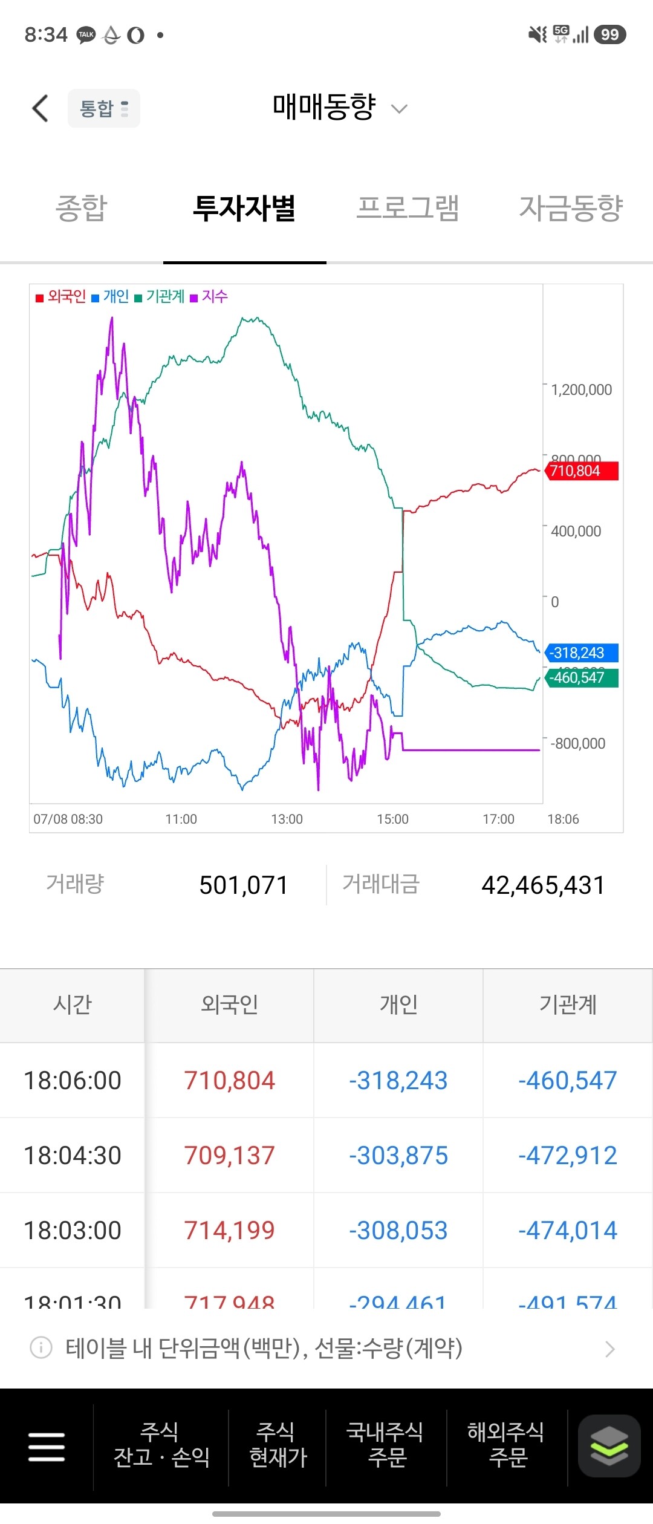Expand the 매매동향 title dropdown
Viewport: 653px width, 1524px height.
pyautogui.click(x=340, y=108)
